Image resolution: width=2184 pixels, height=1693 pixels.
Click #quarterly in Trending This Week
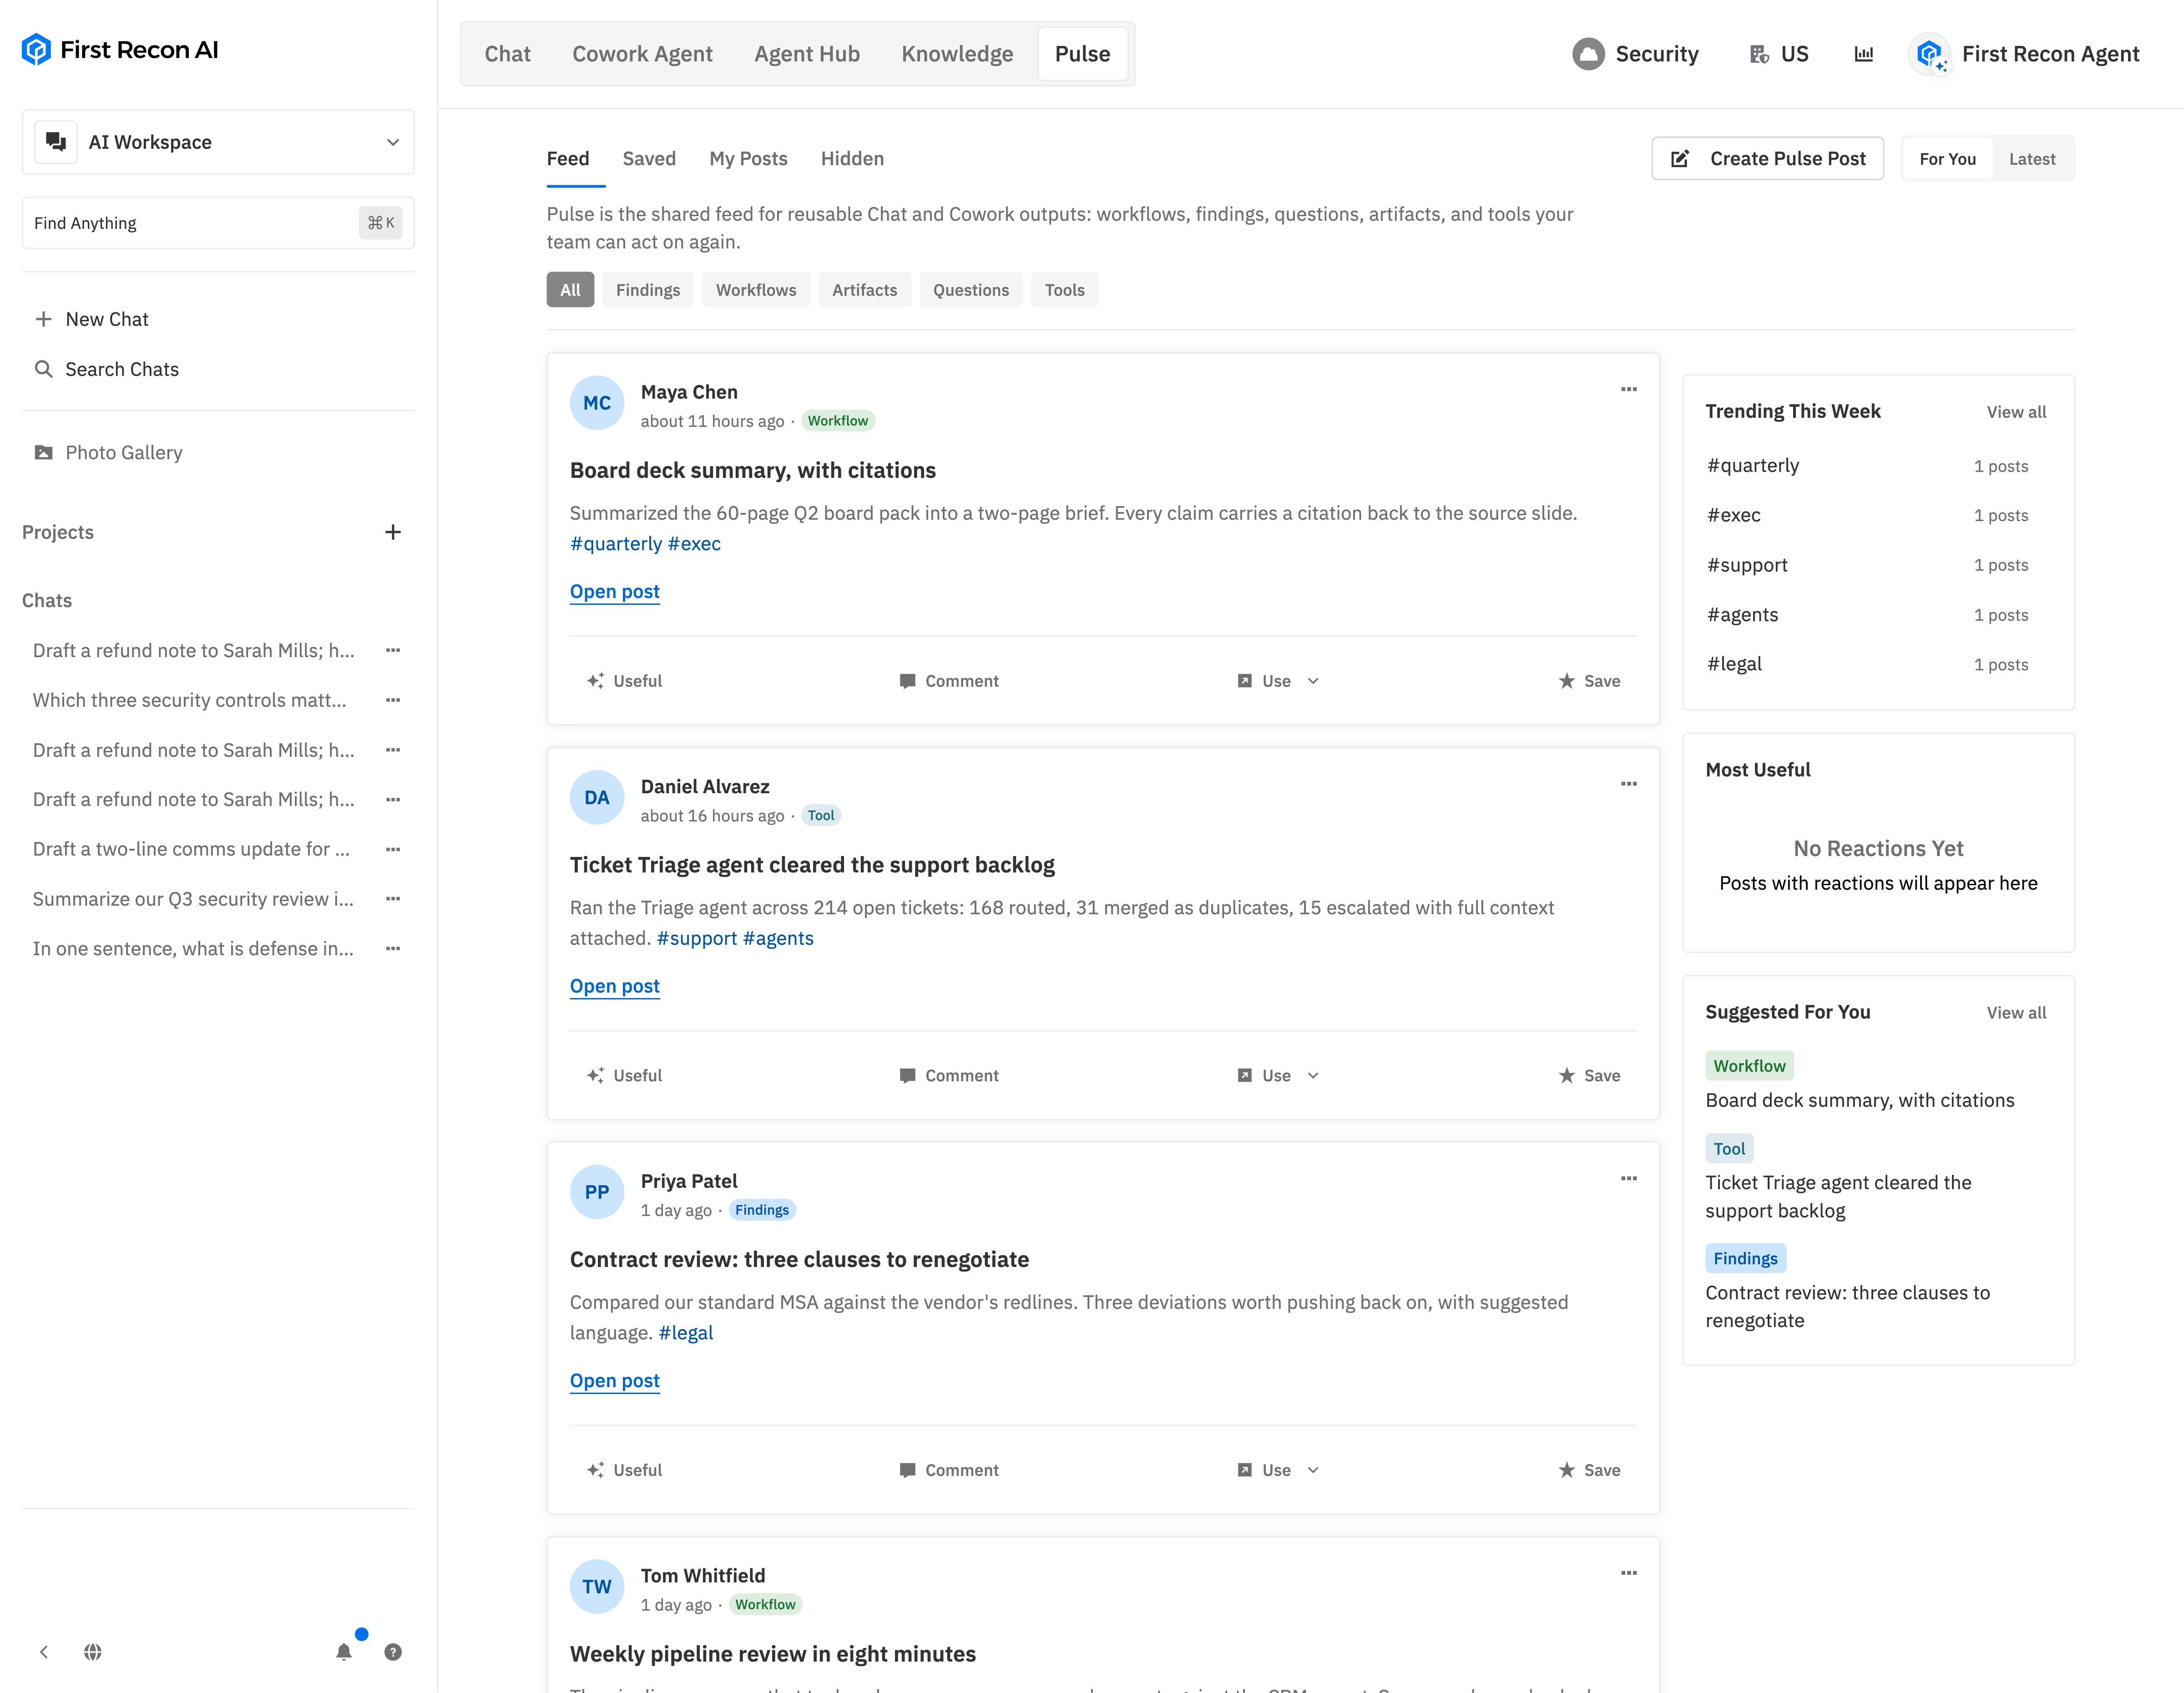[x=1753, y=465]
